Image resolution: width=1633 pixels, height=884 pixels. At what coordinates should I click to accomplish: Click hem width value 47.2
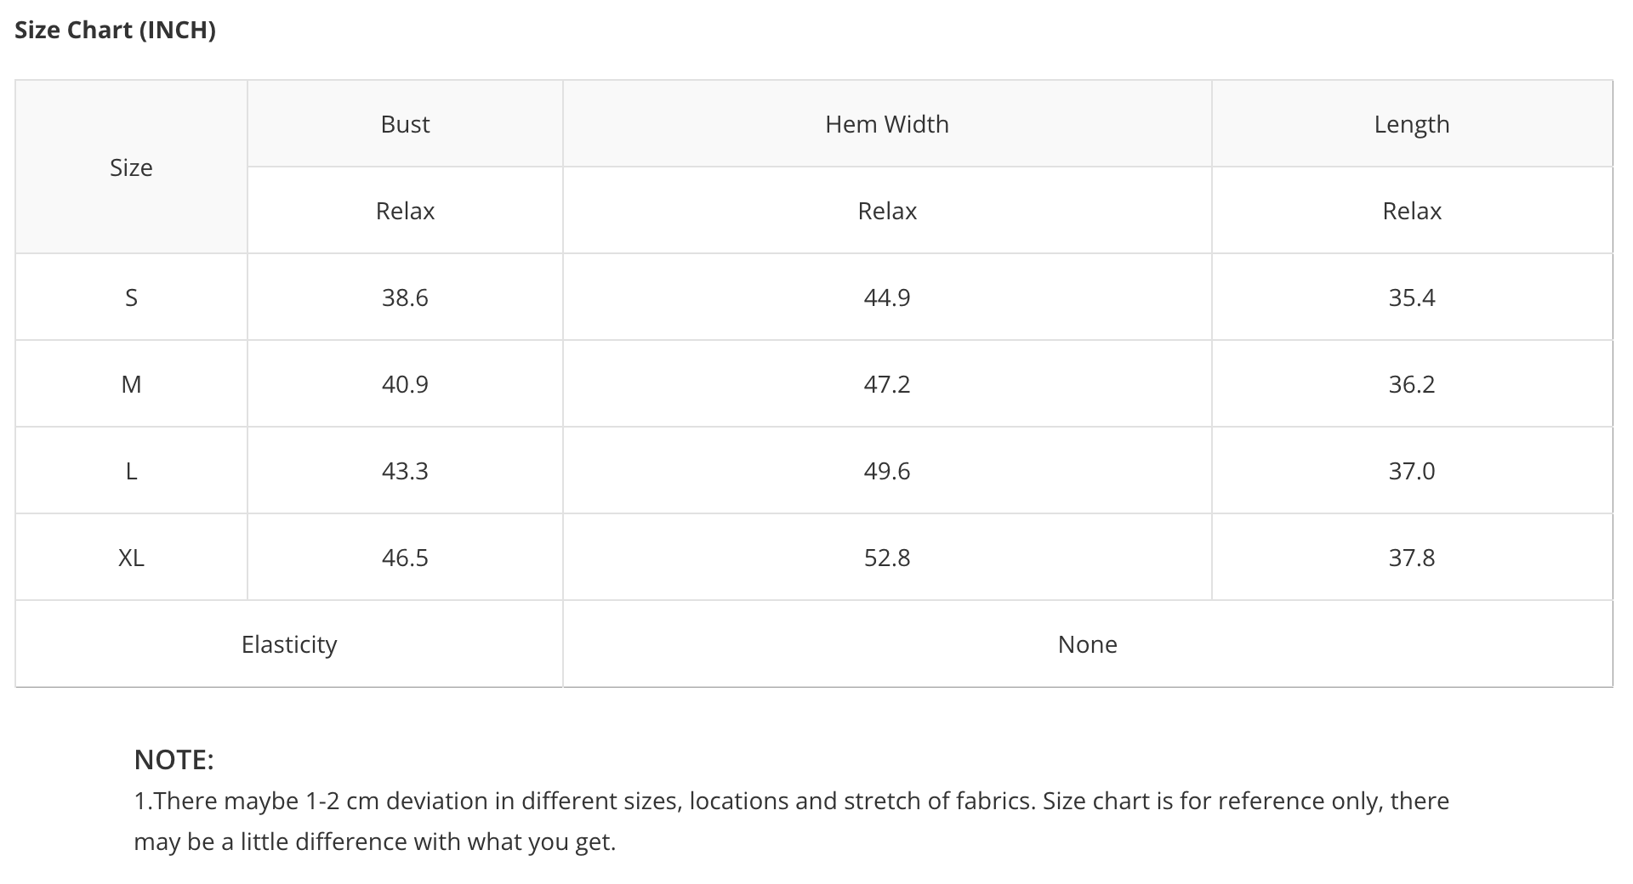887,384
